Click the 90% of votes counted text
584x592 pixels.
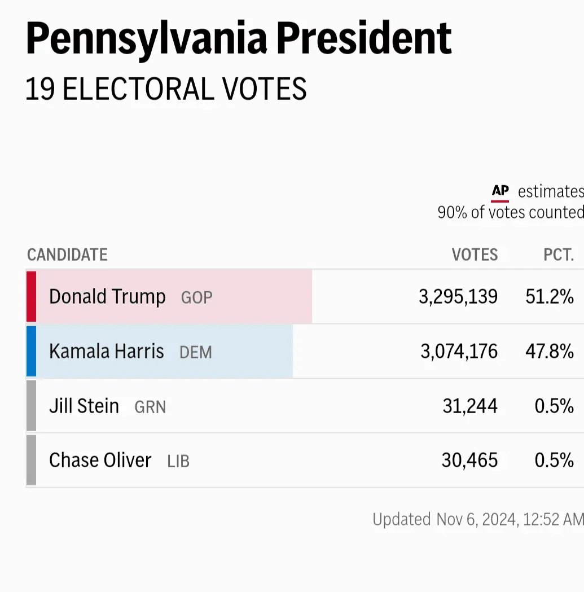tap(510, 213)
